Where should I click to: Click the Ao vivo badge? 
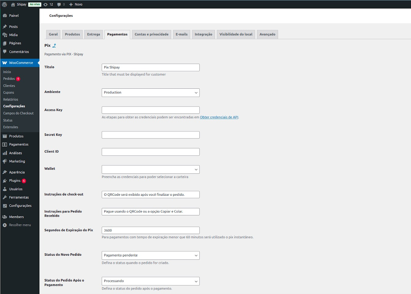coord(35,4)
